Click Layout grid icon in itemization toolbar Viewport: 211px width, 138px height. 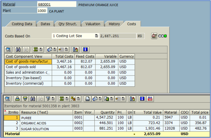coord(118,99)
